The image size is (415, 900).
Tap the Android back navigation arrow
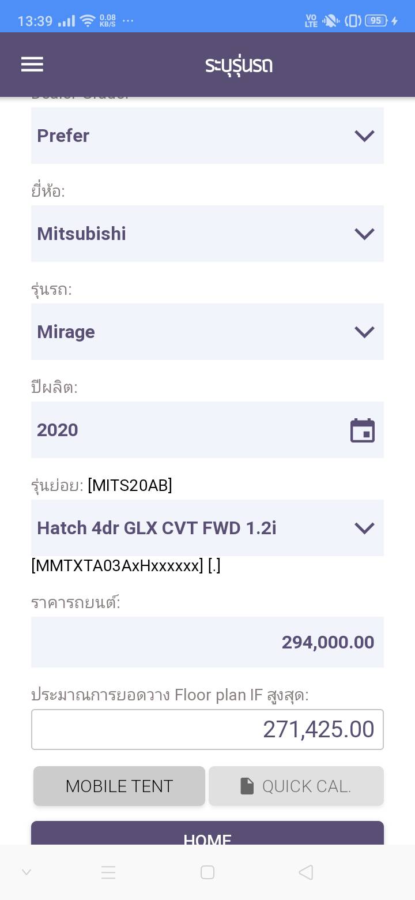point(306,872)
